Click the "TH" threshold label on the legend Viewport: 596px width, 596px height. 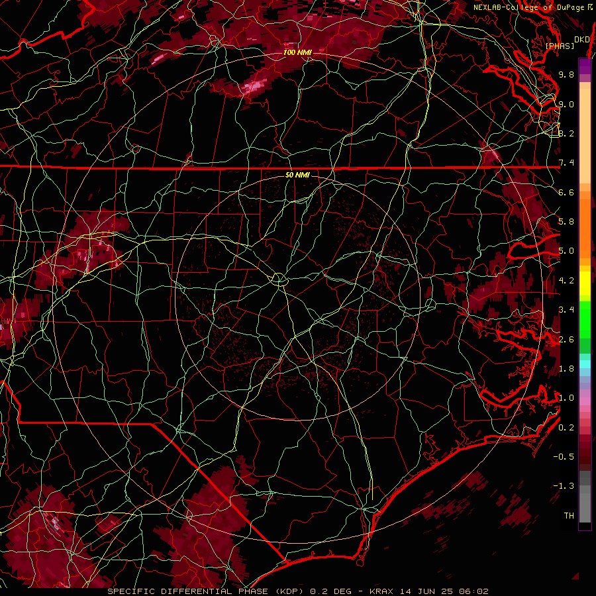(x=569, y=516)
